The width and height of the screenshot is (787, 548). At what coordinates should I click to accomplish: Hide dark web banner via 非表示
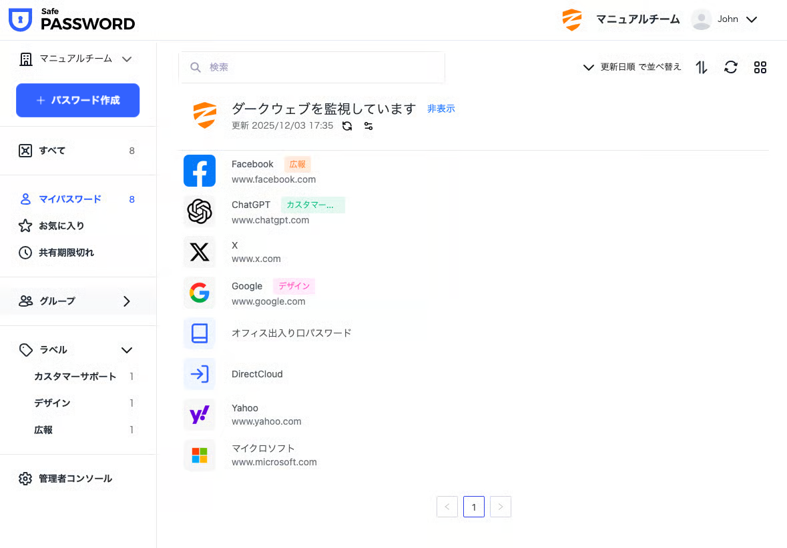point(441,109)
